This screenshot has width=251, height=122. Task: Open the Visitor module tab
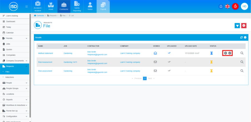click(x=90, y=6)
